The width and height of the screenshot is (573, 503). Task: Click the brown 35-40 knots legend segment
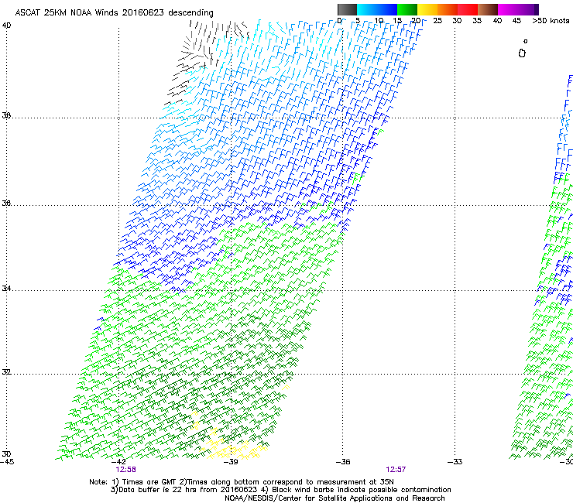point(488,9)
